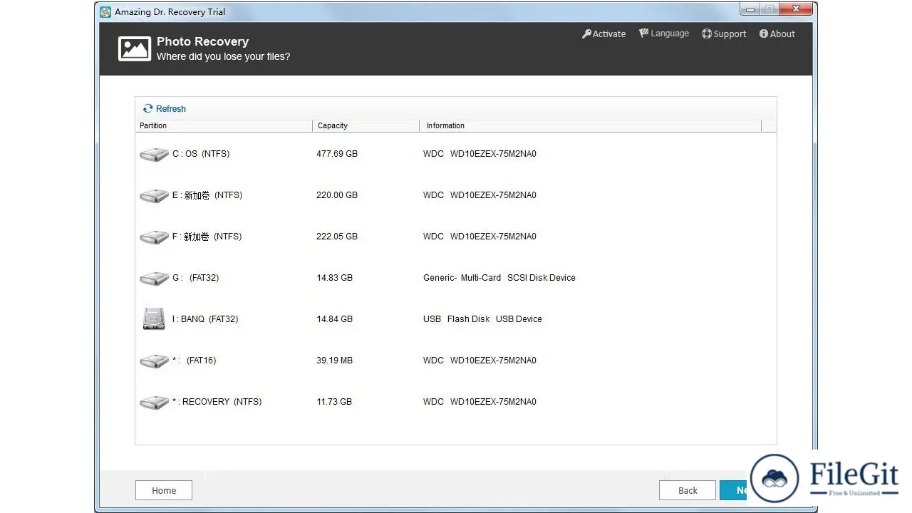Image resolution: width=912 pixels, height=513 pixels.
Task: Click the Amazing Dr. Recovery title bar icon
Action: (105, 12)
